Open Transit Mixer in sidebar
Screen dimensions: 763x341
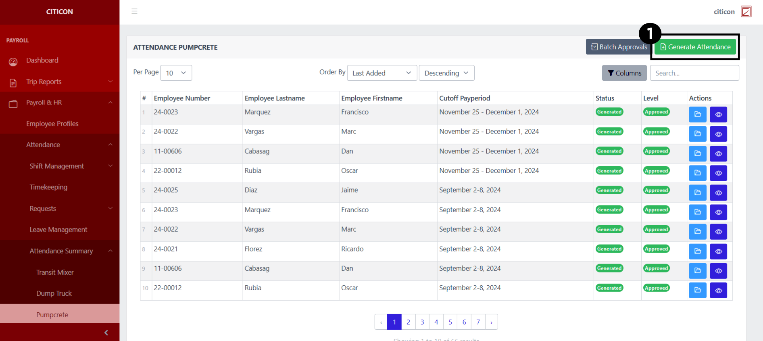[x=55, y=272]
